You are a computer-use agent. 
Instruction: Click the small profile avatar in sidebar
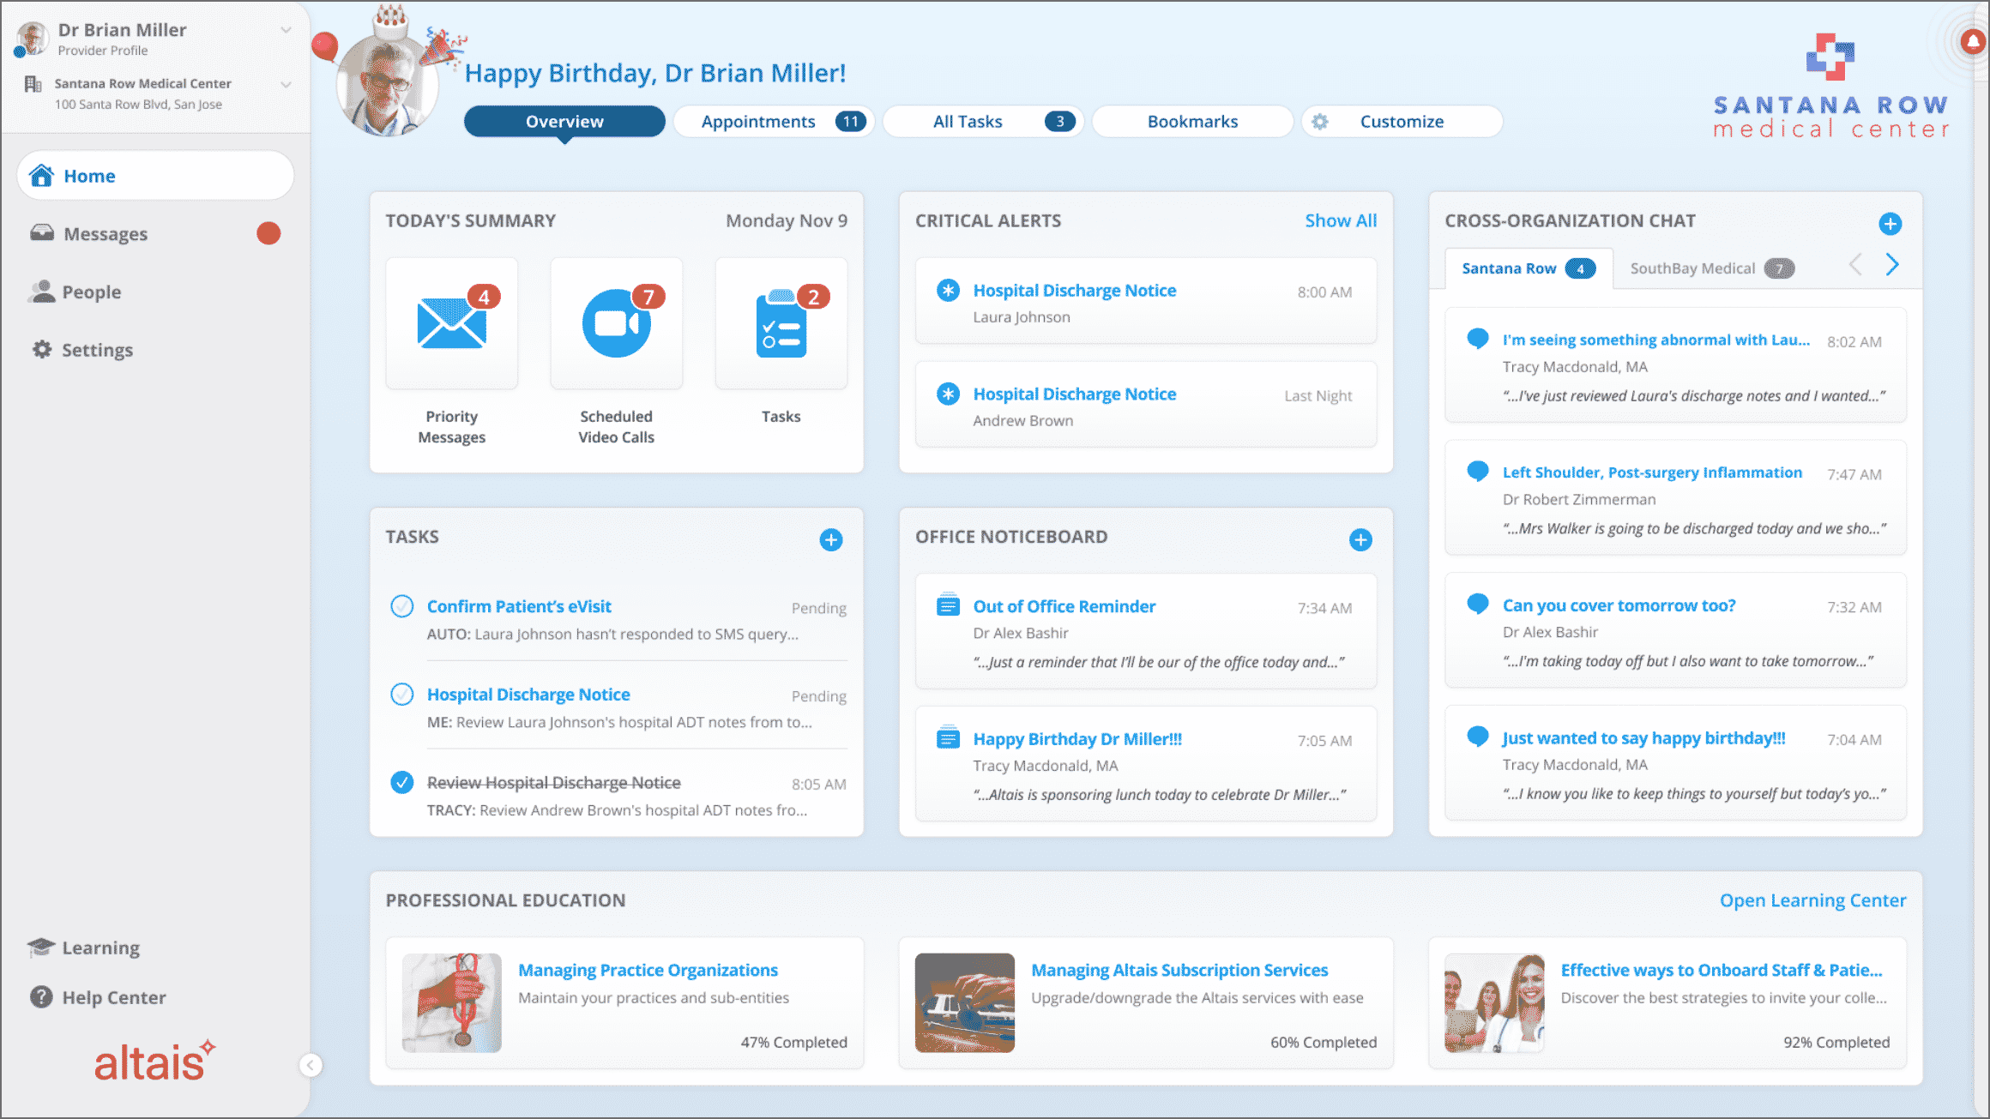click(x=32, y=39)
